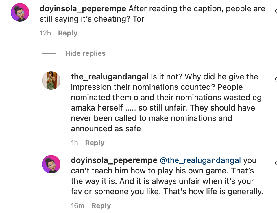
Task: Open the doyinsola_peperempe username on the top comment
Action: click(x=83, y=9)
